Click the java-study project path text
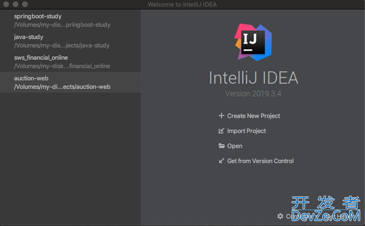 [x=62, y=46]
